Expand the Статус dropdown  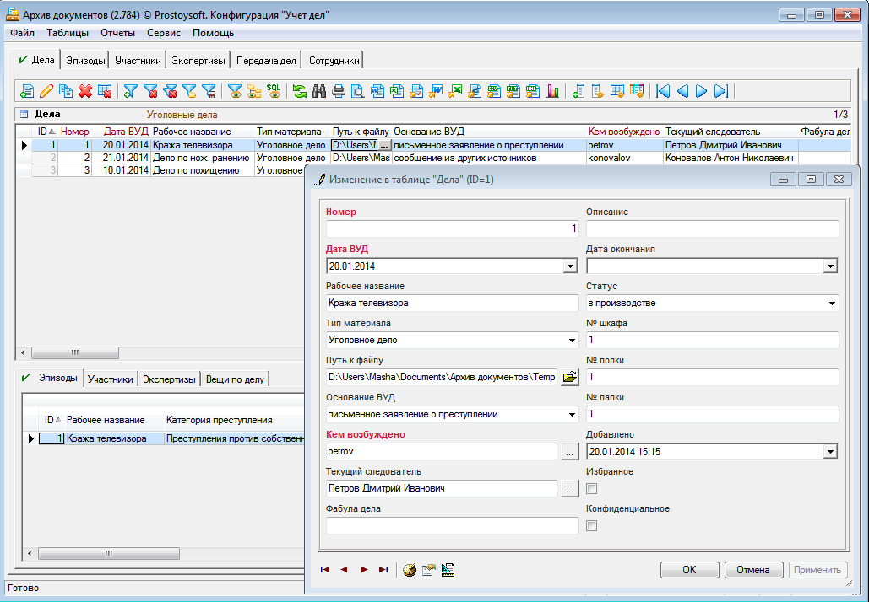click(832, 304)
